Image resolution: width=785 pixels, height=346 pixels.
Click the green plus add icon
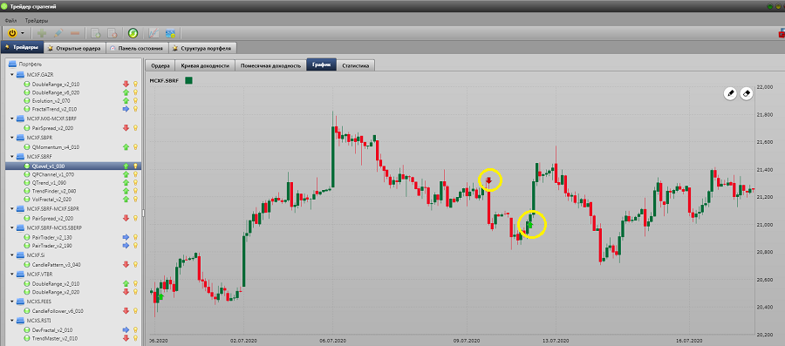(42, 33)
